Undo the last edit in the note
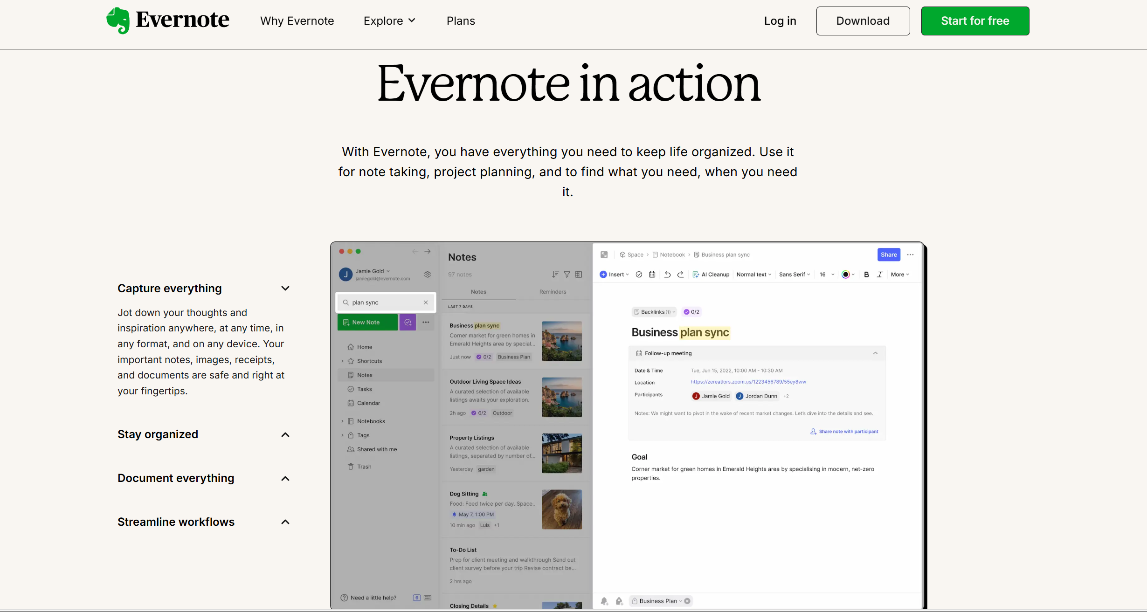This screenshot has height=612, width=1147. pyautogui.click(x=667, y=275)
